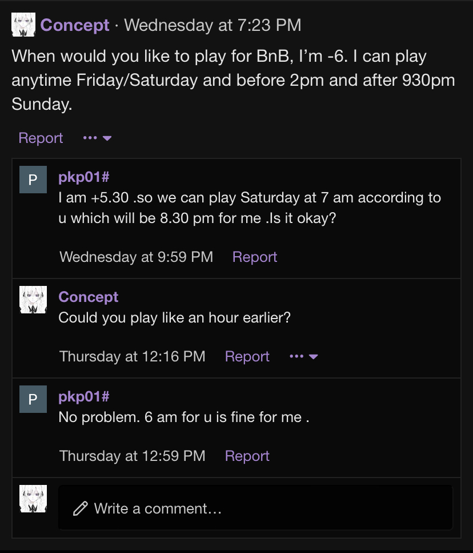Image resolution: width=473 pixels, height=553 pixels.
Task: Open pkp01# profile from the Saturday 7 am comment
Action: (83, 177)
